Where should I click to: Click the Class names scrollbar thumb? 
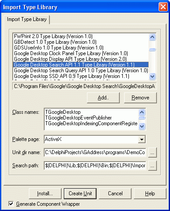coord(142,118)
